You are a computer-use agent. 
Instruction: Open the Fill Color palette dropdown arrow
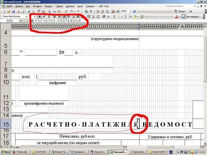tap(138, 17)
